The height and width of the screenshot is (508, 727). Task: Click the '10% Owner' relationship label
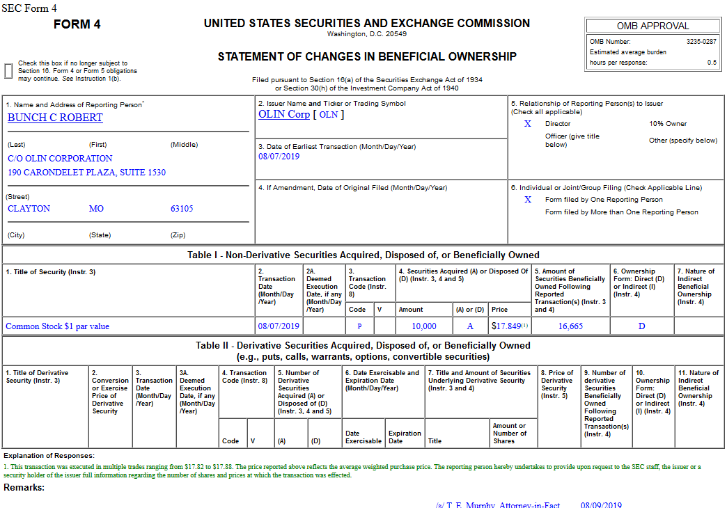pos(668,124)
